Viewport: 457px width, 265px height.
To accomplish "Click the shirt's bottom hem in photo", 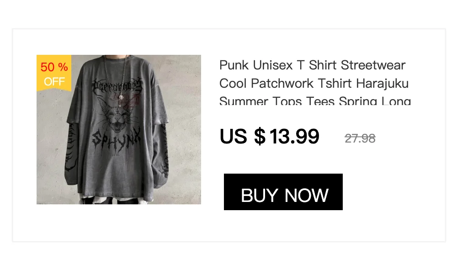I will (x=117, y=197).
